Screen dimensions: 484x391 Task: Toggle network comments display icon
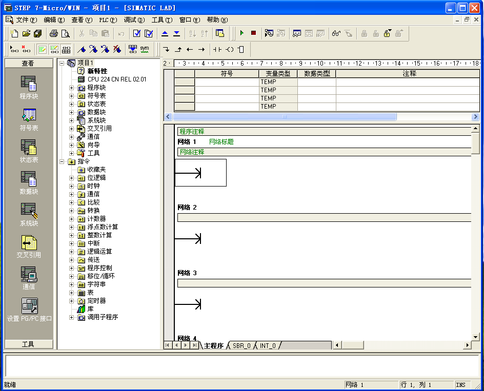pos(54,49)
